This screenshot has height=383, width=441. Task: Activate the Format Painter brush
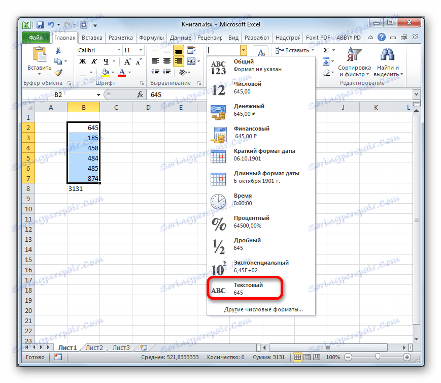coord(58,72)
